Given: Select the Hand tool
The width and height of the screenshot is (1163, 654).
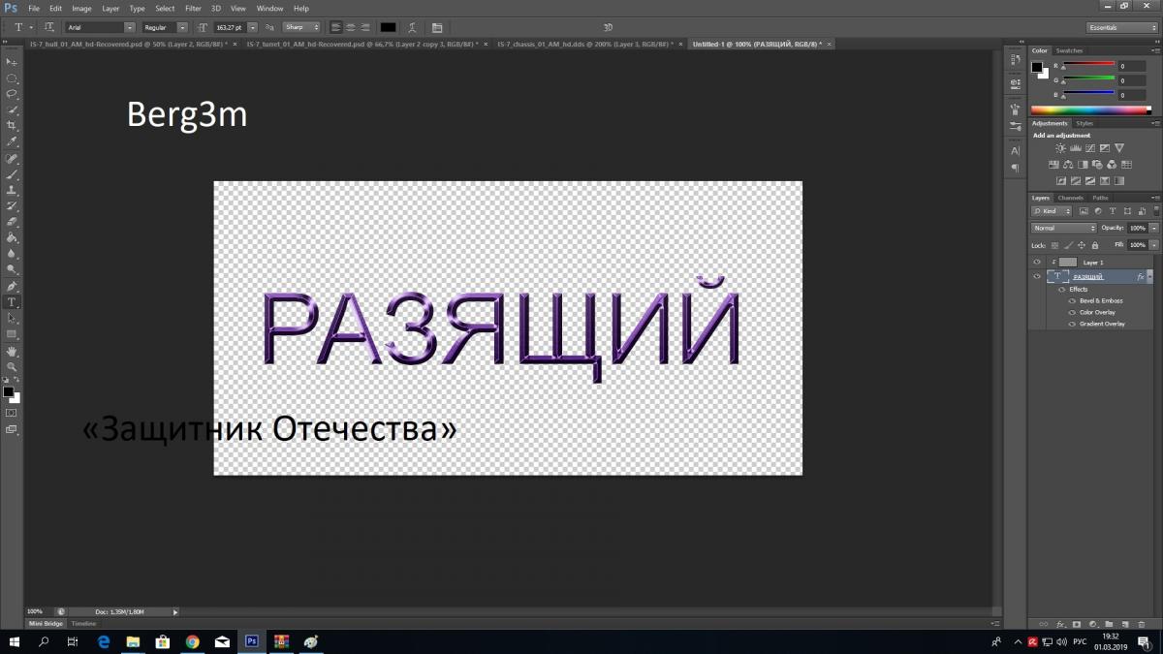Looking at the screenshot, I should [x=12, y=351].
